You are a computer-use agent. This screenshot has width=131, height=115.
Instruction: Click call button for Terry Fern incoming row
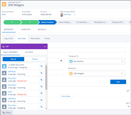coord(42,86)
